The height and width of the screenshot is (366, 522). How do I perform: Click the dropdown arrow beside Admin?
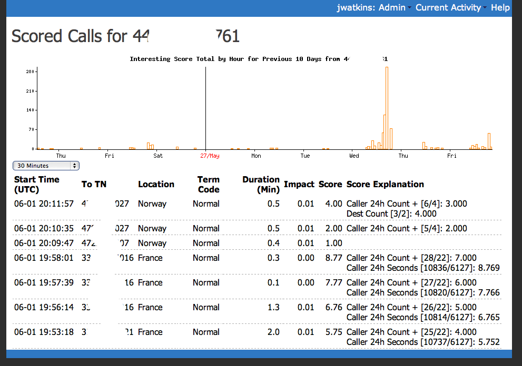click(410, 8)
